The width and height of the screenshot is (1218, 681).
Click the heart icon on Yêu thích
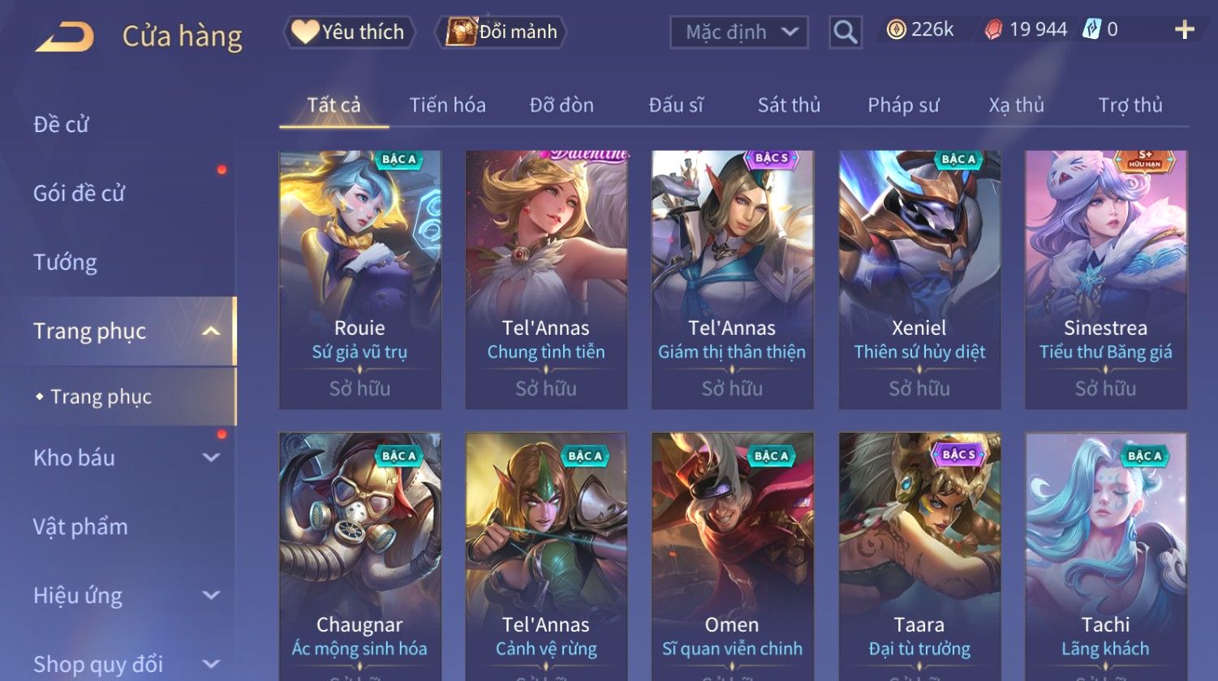[305, 32]
